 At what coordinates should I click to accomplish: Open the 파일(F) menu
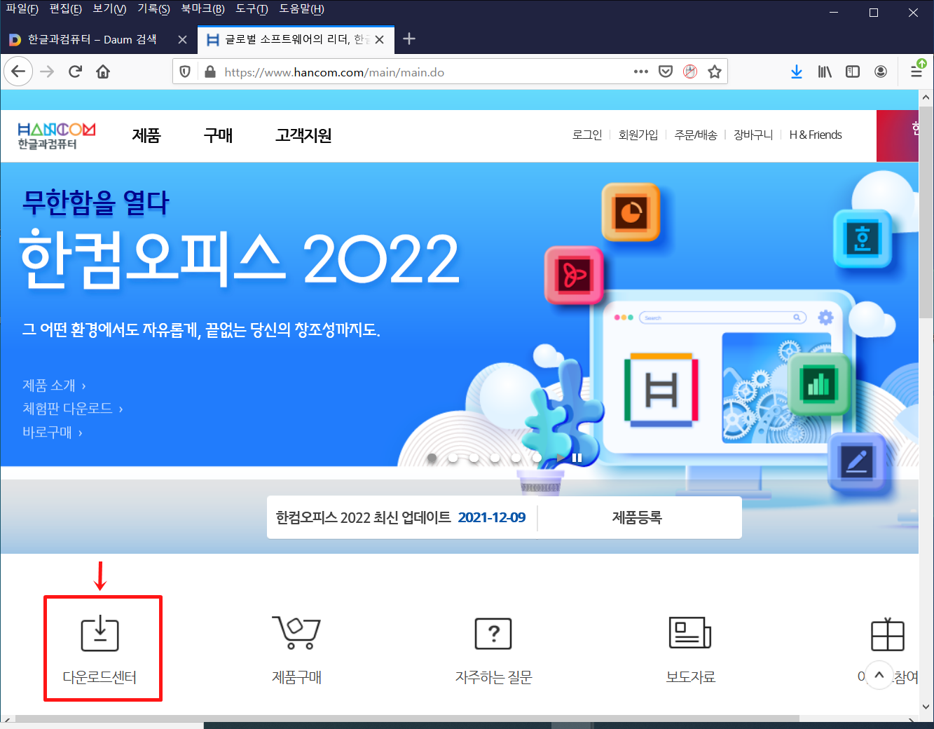tap(22, 9)
